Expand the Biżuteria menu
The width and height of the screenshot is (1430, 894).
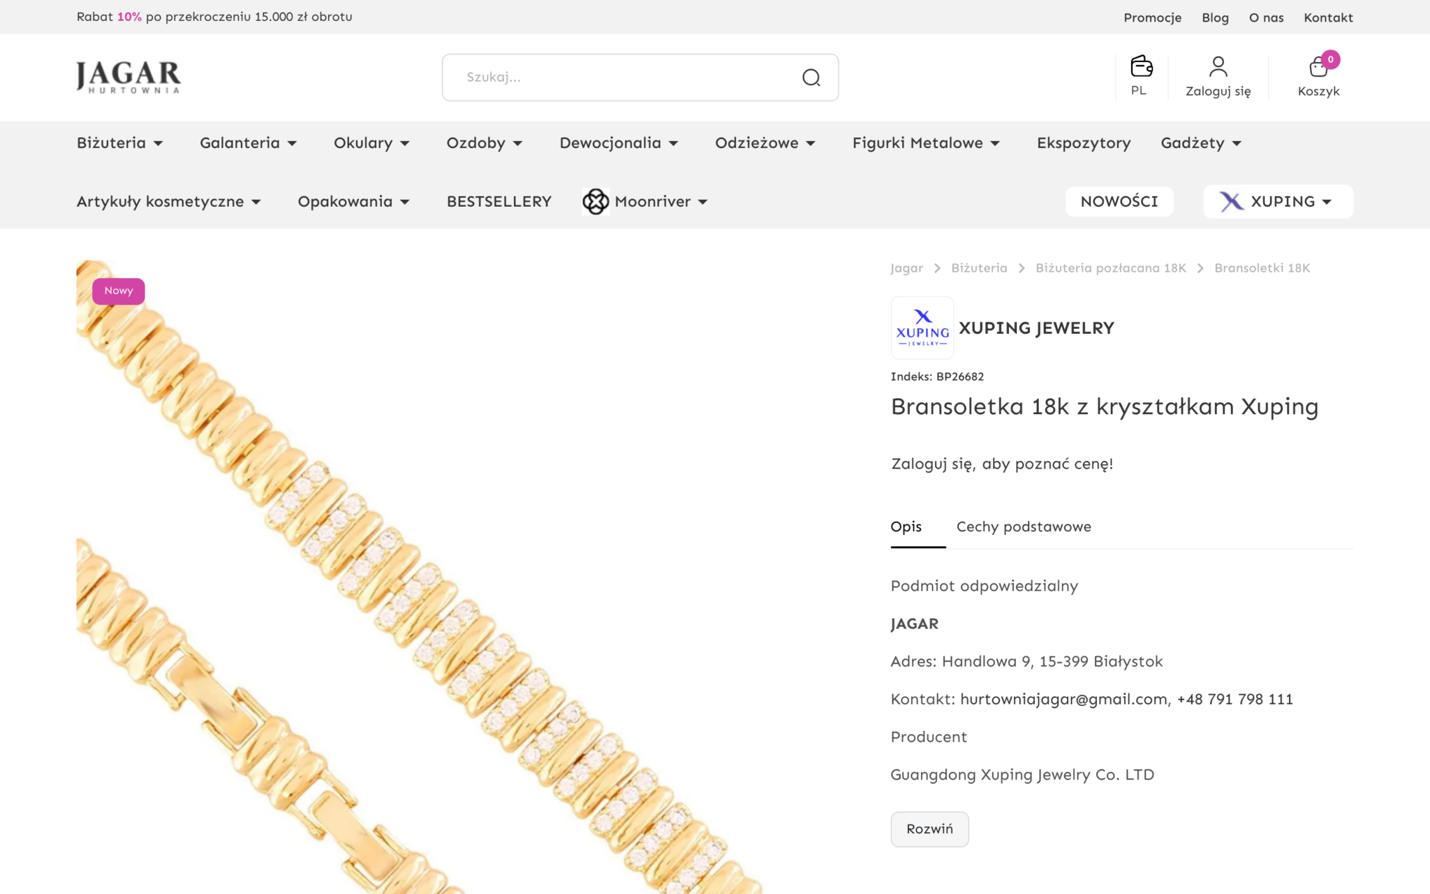119,143
